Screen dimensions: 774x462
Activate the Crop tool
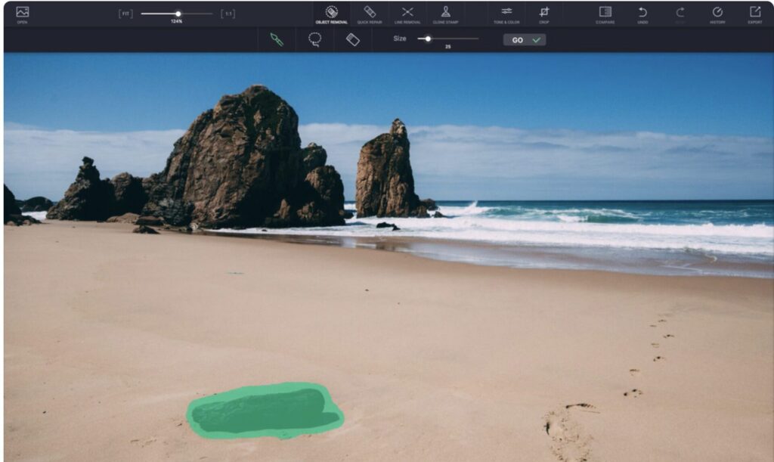point(544,14)
